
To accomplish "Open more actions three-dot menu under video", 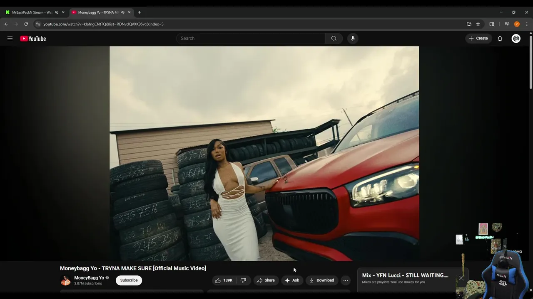I will click(x=345, y=280).
